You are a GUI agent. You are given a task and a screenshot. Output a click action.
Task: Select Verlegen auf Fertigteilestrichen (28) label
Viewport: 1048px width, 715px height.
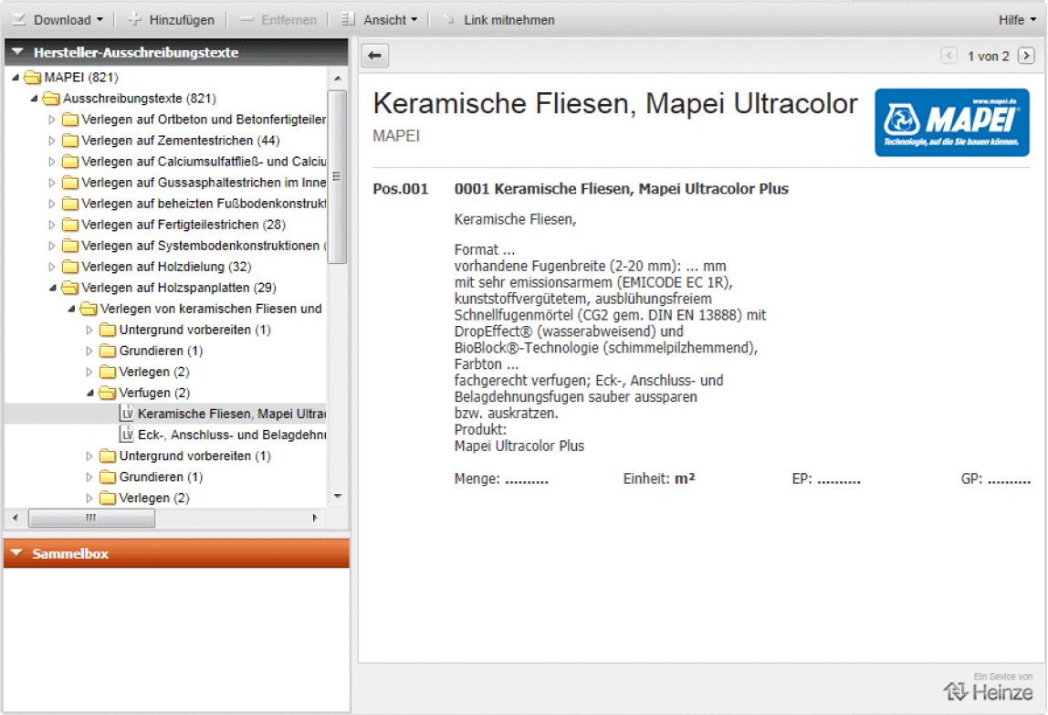(x=183, y=225)
